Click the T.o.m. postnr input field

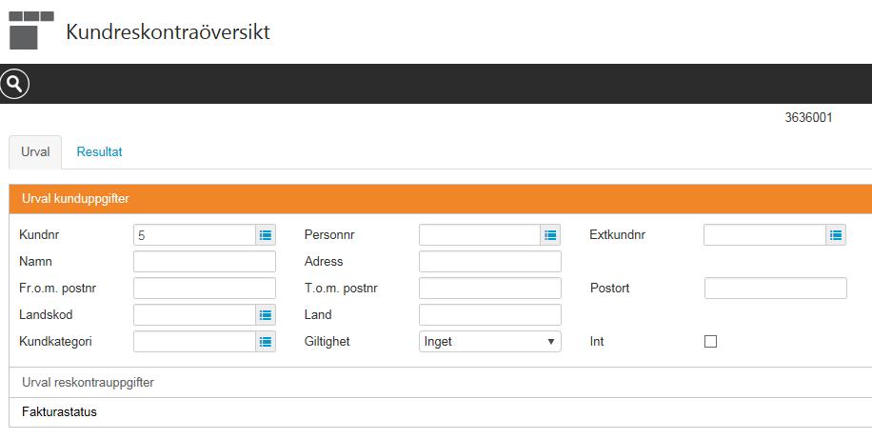click(490, 289)
